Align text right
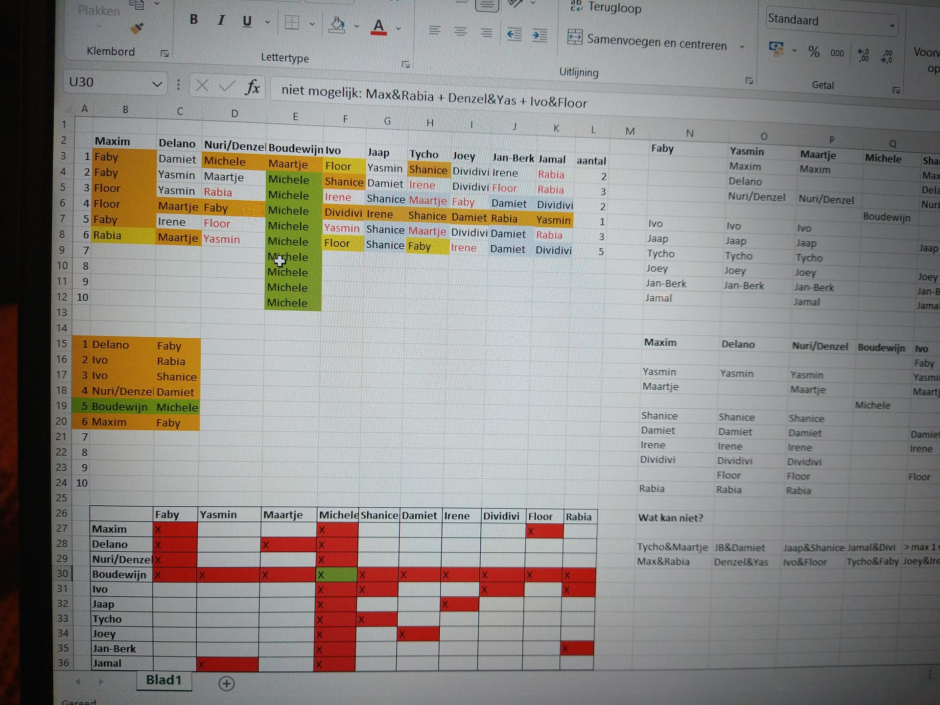940x705 pixels. coord(486,32)
